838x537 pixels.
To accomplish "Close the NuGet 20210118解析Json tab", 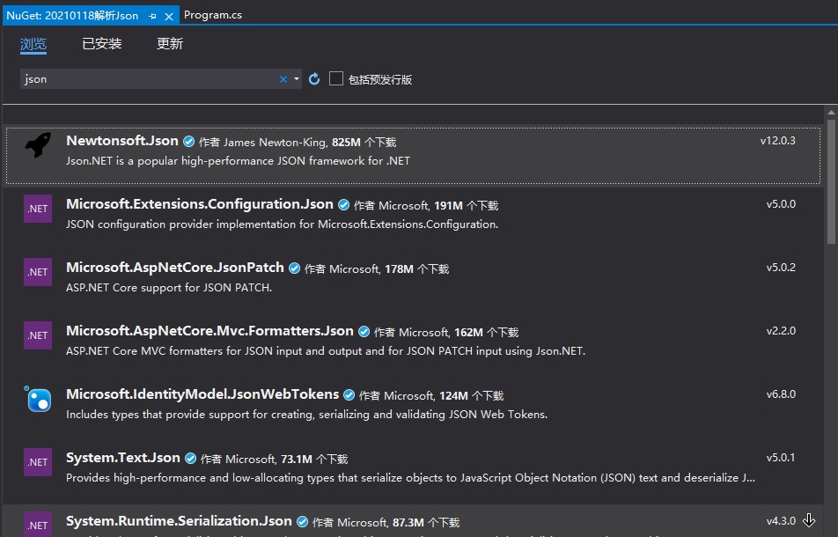I will point(169,16).
